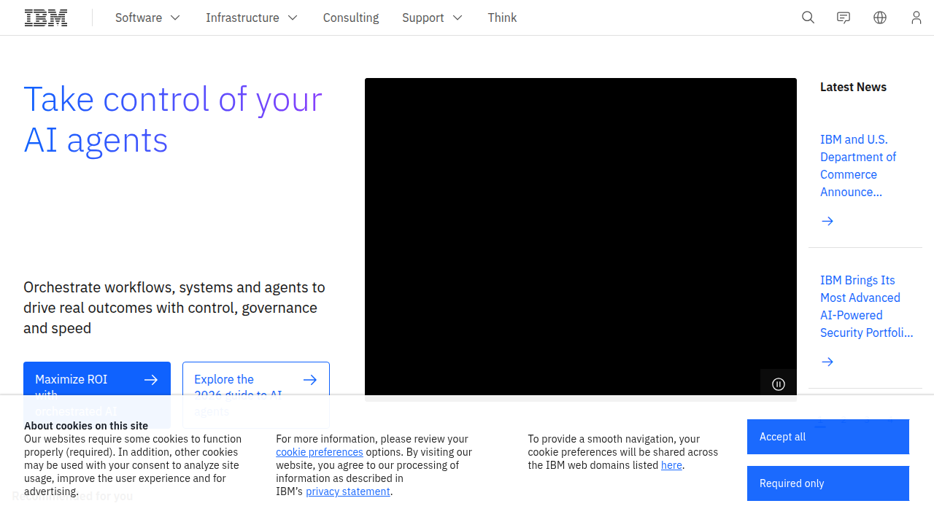Click arrow under IBM Brings Its Most Advanced news
The height and width of the screenshot is (525, 934).
(x=827, y=362)
